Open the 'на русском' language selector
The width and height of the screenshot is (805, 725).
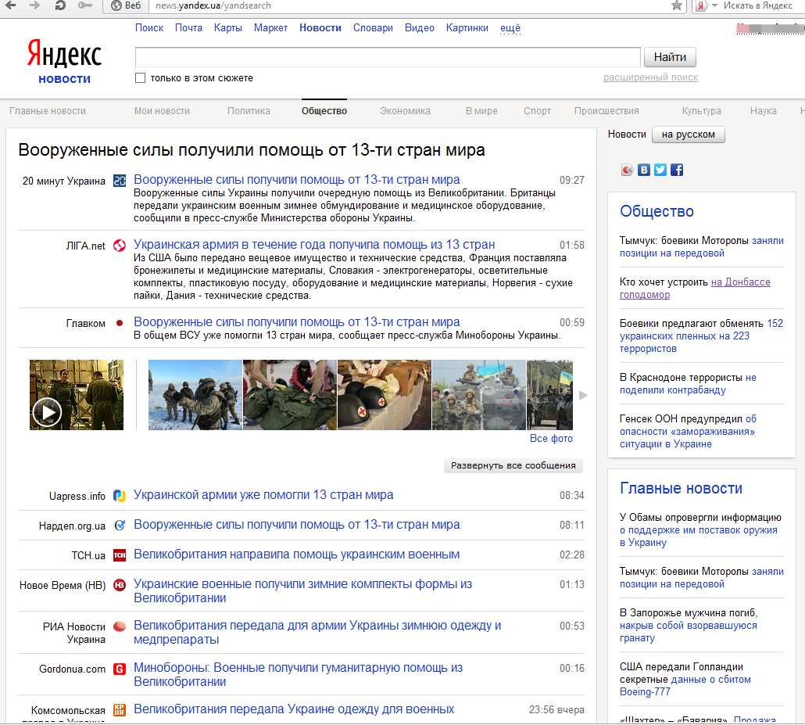pos(688,135)
